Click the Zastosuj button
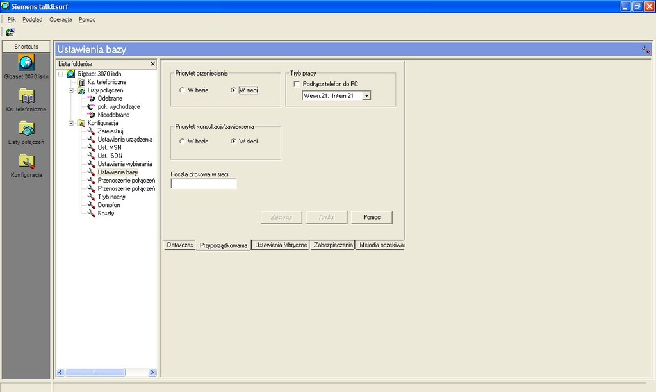This screenshot has height=392, width=656. click(281, 217)
